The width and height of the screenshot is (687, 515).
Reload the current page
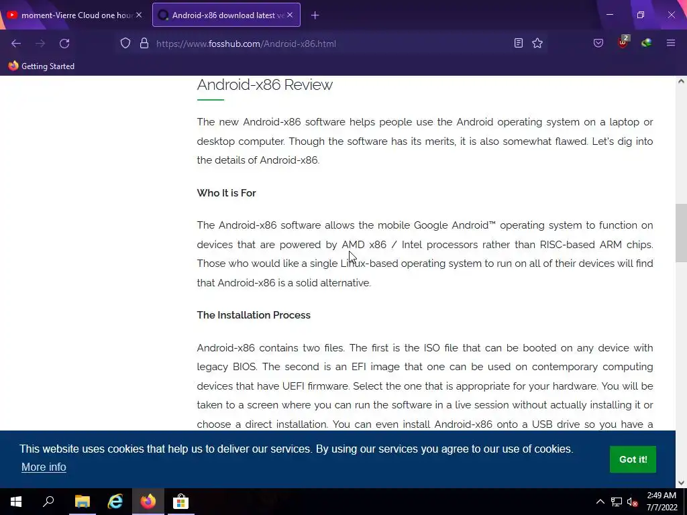[64, 44]
